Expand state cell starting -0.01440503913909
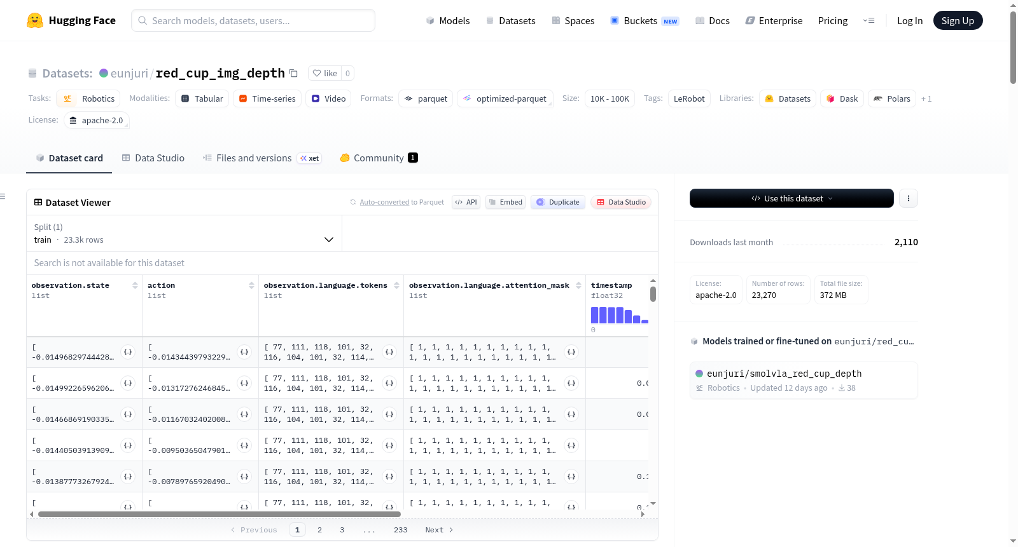 (128, 445)
